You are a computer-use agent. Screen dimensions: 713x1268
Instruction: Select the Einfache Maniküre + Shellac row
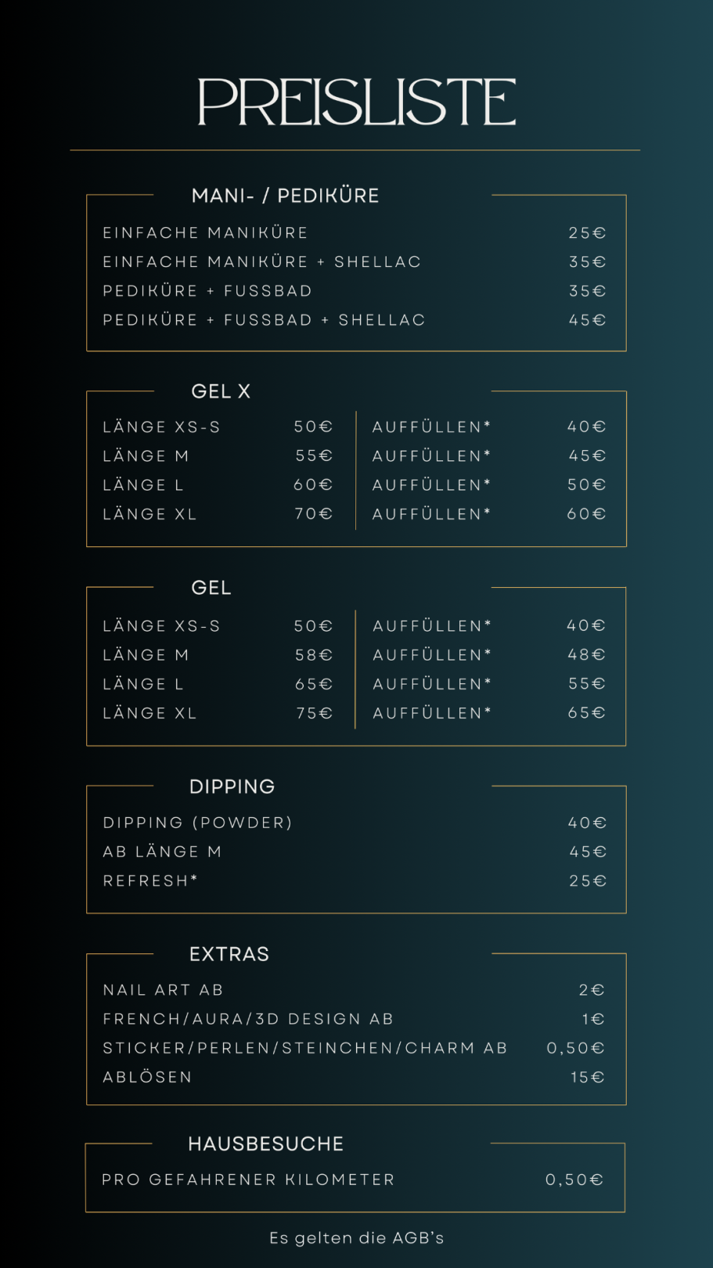click(x=355, y=262)
